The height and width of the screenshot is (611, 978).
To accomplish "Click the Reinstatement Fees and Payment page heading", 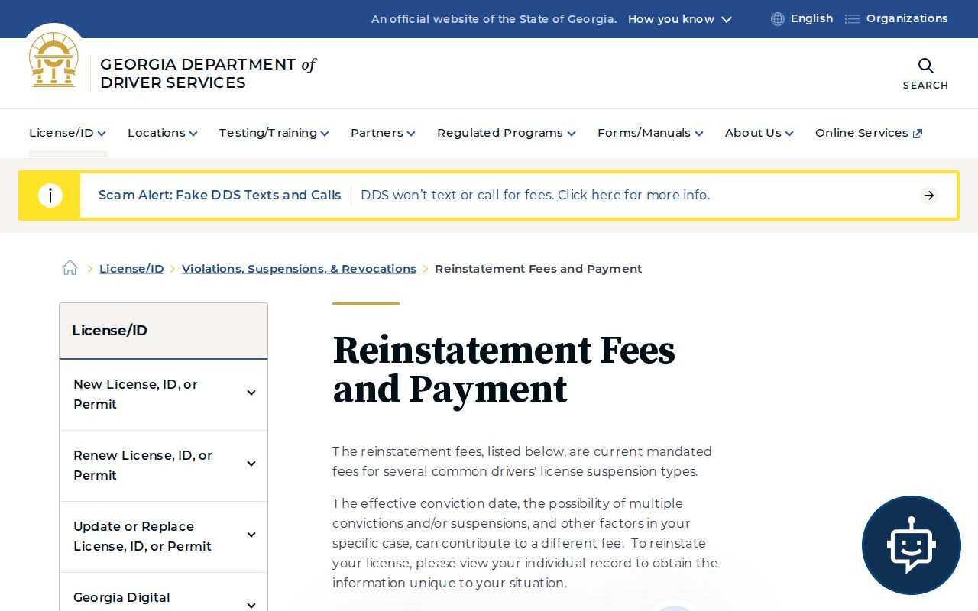I will click(504, 370).
